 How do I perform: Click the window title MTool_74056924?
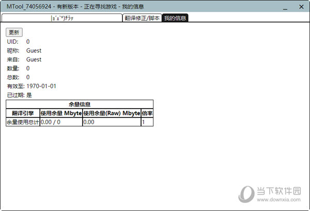pyautogui.click(x=29, y=7)
